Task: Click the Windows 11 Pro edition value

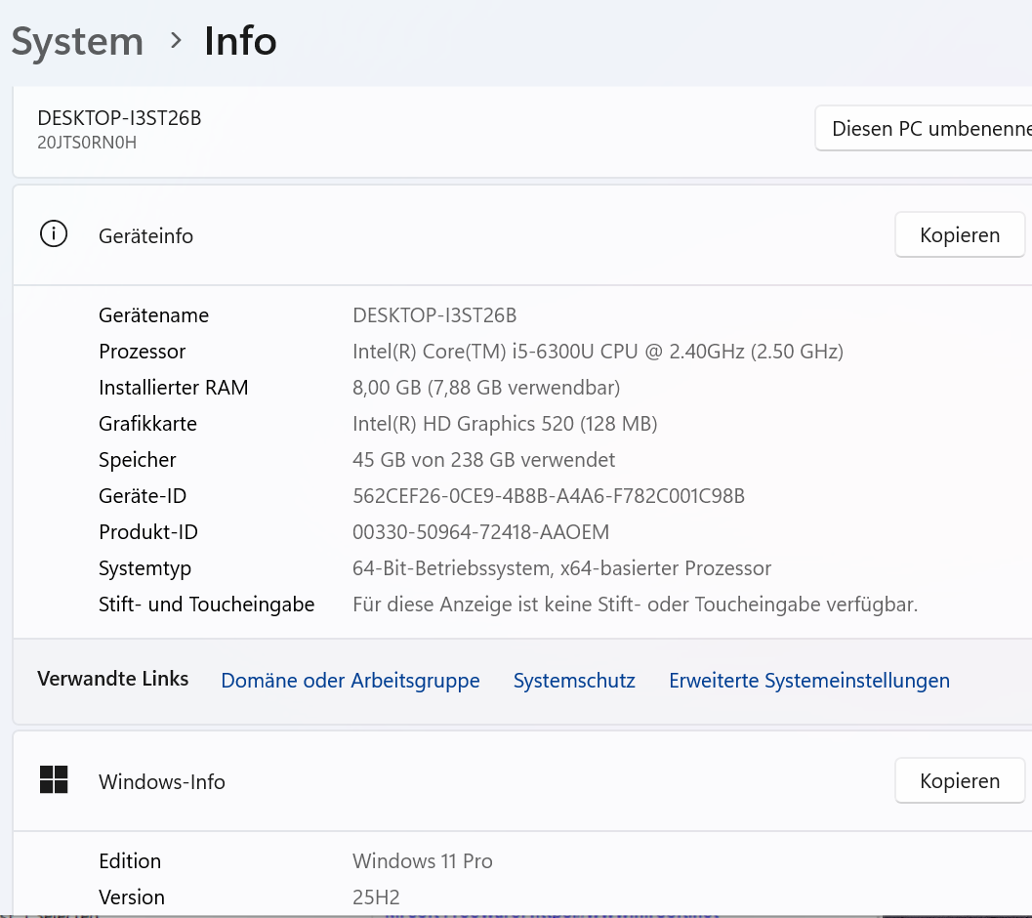Action: pyautogui.click(x=422, y=861)
